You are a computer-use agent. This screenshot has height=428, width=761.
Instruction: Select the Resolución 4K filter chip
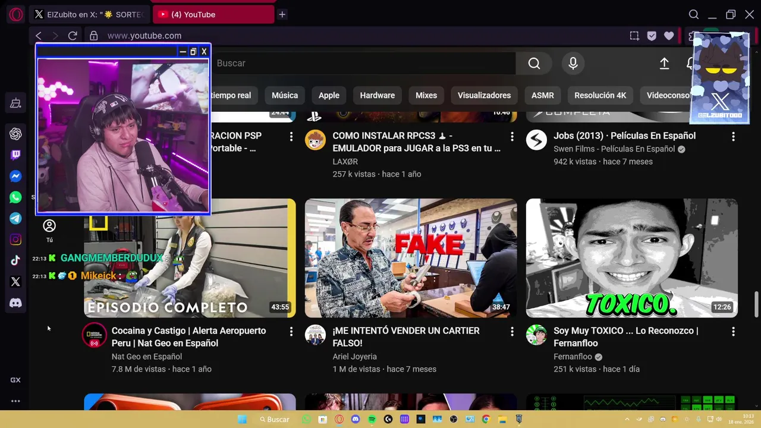[600, 95]
